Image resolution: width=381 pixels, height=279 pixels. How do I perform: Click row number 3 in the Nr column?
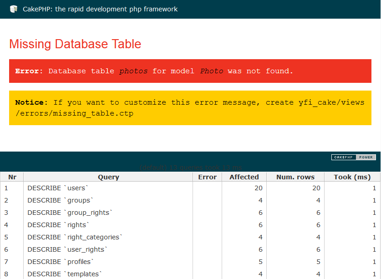tap(6, 213)
